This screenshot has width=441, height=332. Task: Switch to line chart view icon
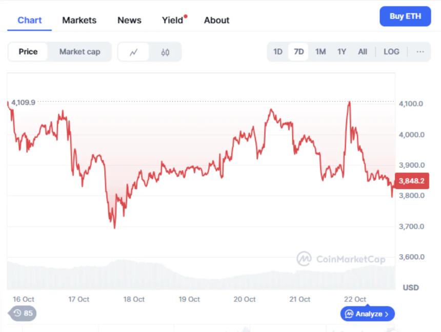click(134, 52)
